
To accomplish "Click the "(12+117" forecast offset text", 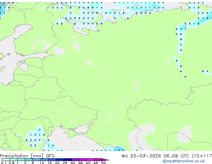I will (x=202, y=156).
